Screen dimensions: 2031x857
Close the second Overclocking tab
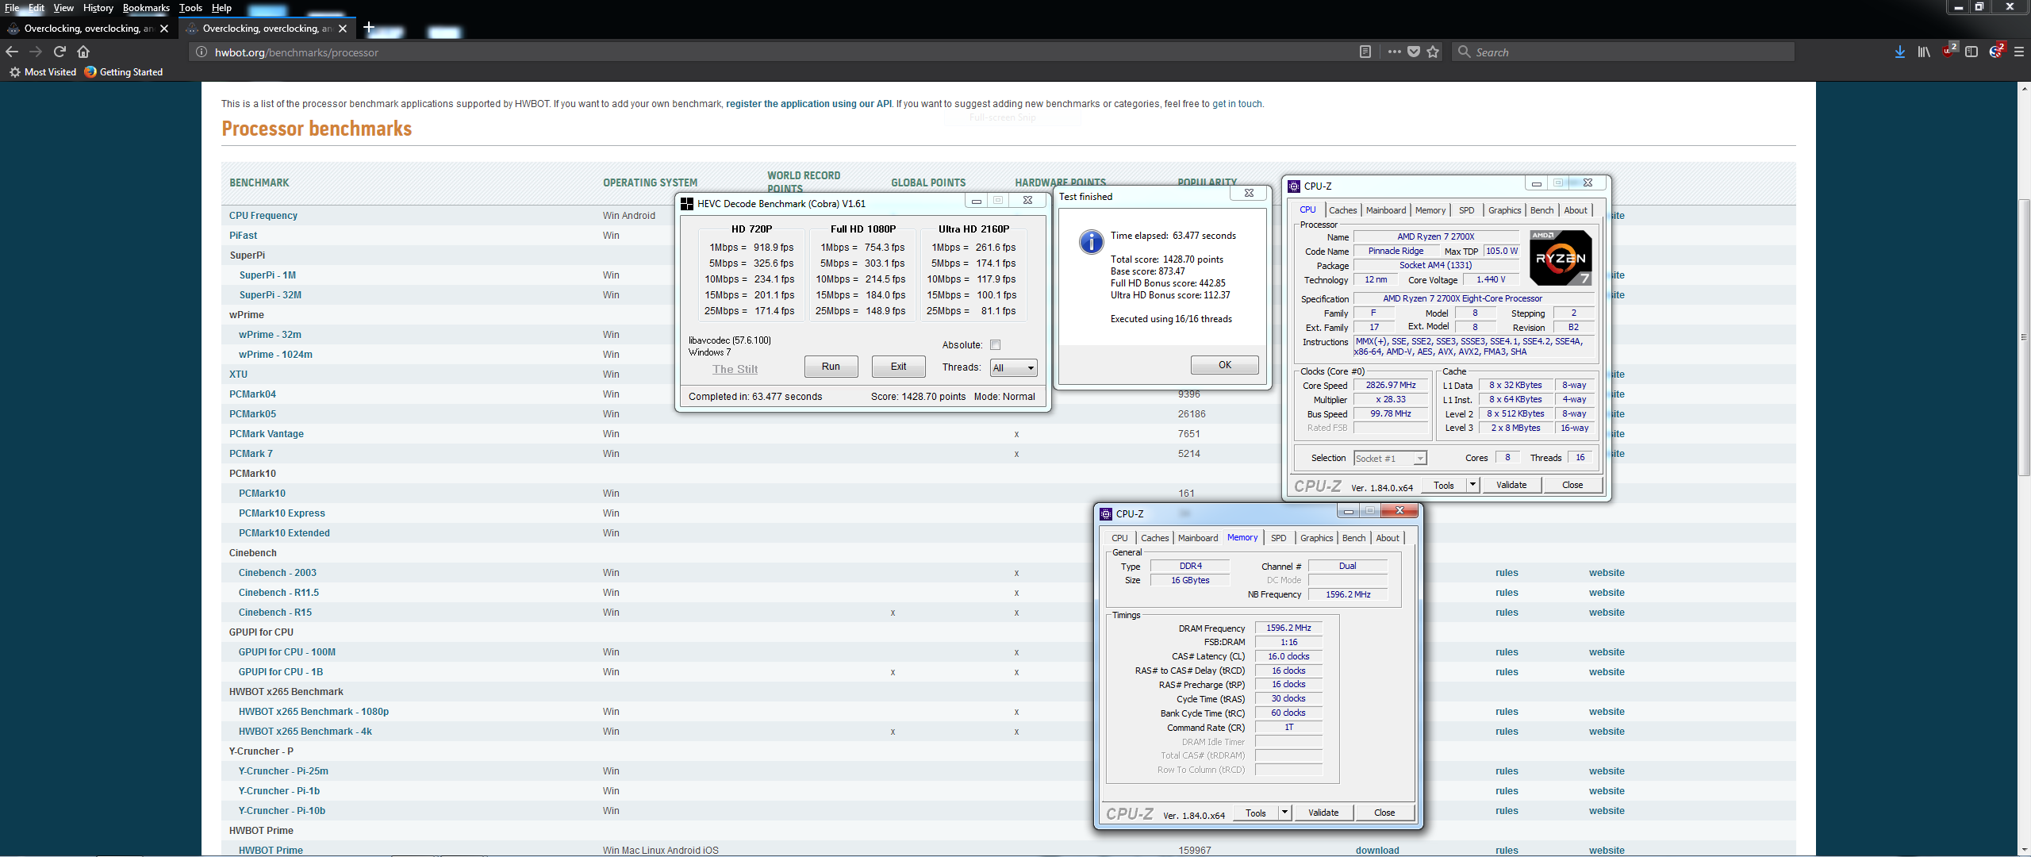pyautogui.click(x=343, y=29)
